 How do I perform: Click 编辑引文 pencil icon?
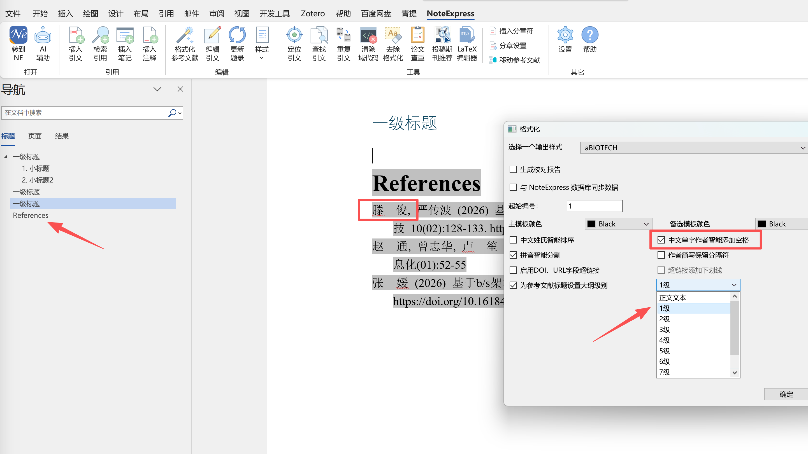[x=212, y=43]
